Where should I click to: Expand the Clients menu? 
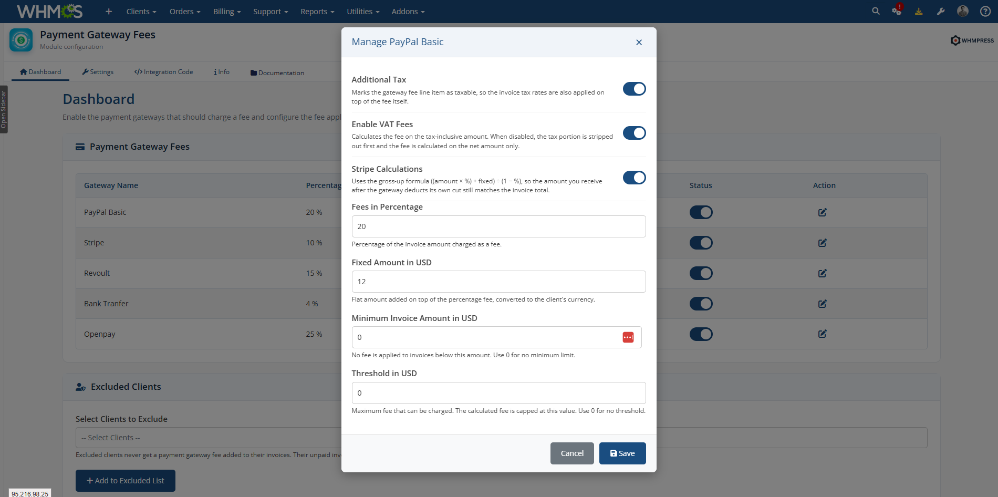(x=141, y=12)
